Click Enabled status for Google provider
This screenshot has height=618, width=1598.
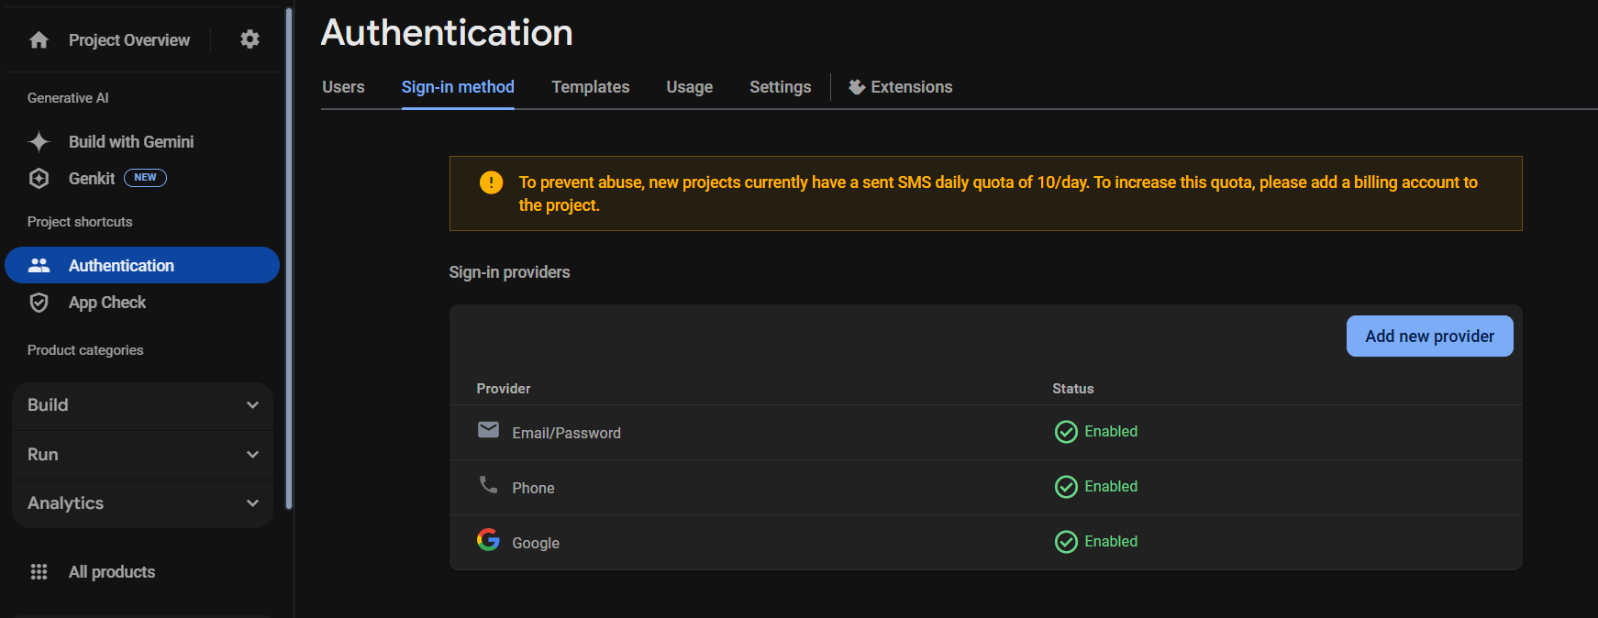[x=1096, y=542]
